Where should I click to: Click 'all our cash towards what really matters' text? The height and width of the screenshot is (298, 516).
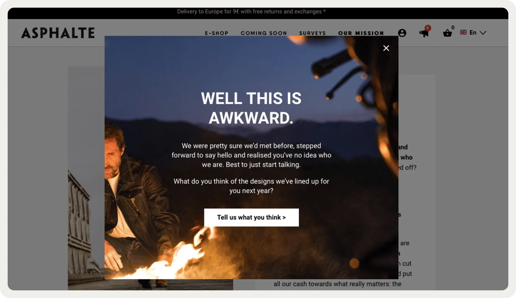338,284
